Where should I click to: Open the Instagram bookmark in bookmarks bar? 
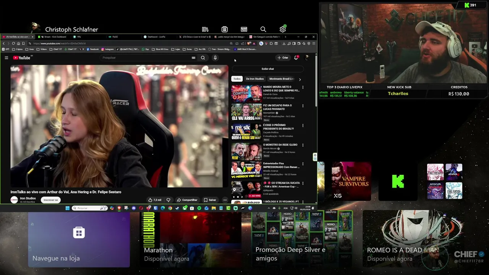108,49
